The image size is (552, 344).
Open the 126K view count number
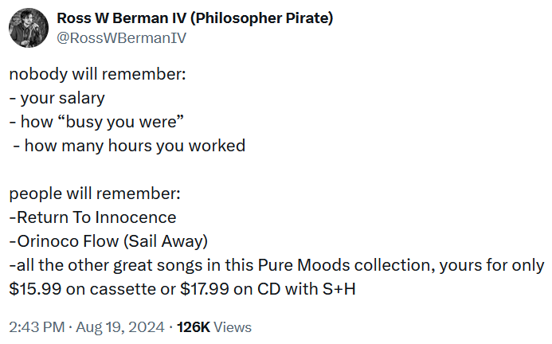pos(194,327)
